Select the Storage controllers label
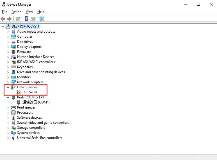 point(31,128)
